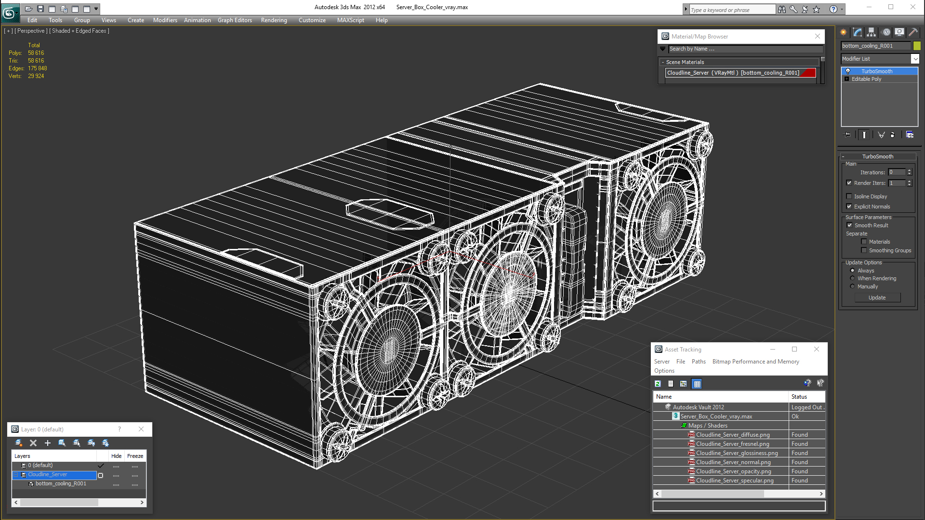Enable Separate by Materials checkbox
Image resolution: width=925 pixels, height=520 pixels.
[864, 242]
